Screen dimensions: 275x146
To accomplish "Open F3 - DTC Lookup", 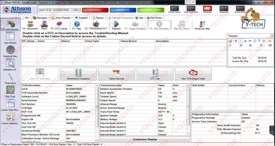I will tap(59, 25).
